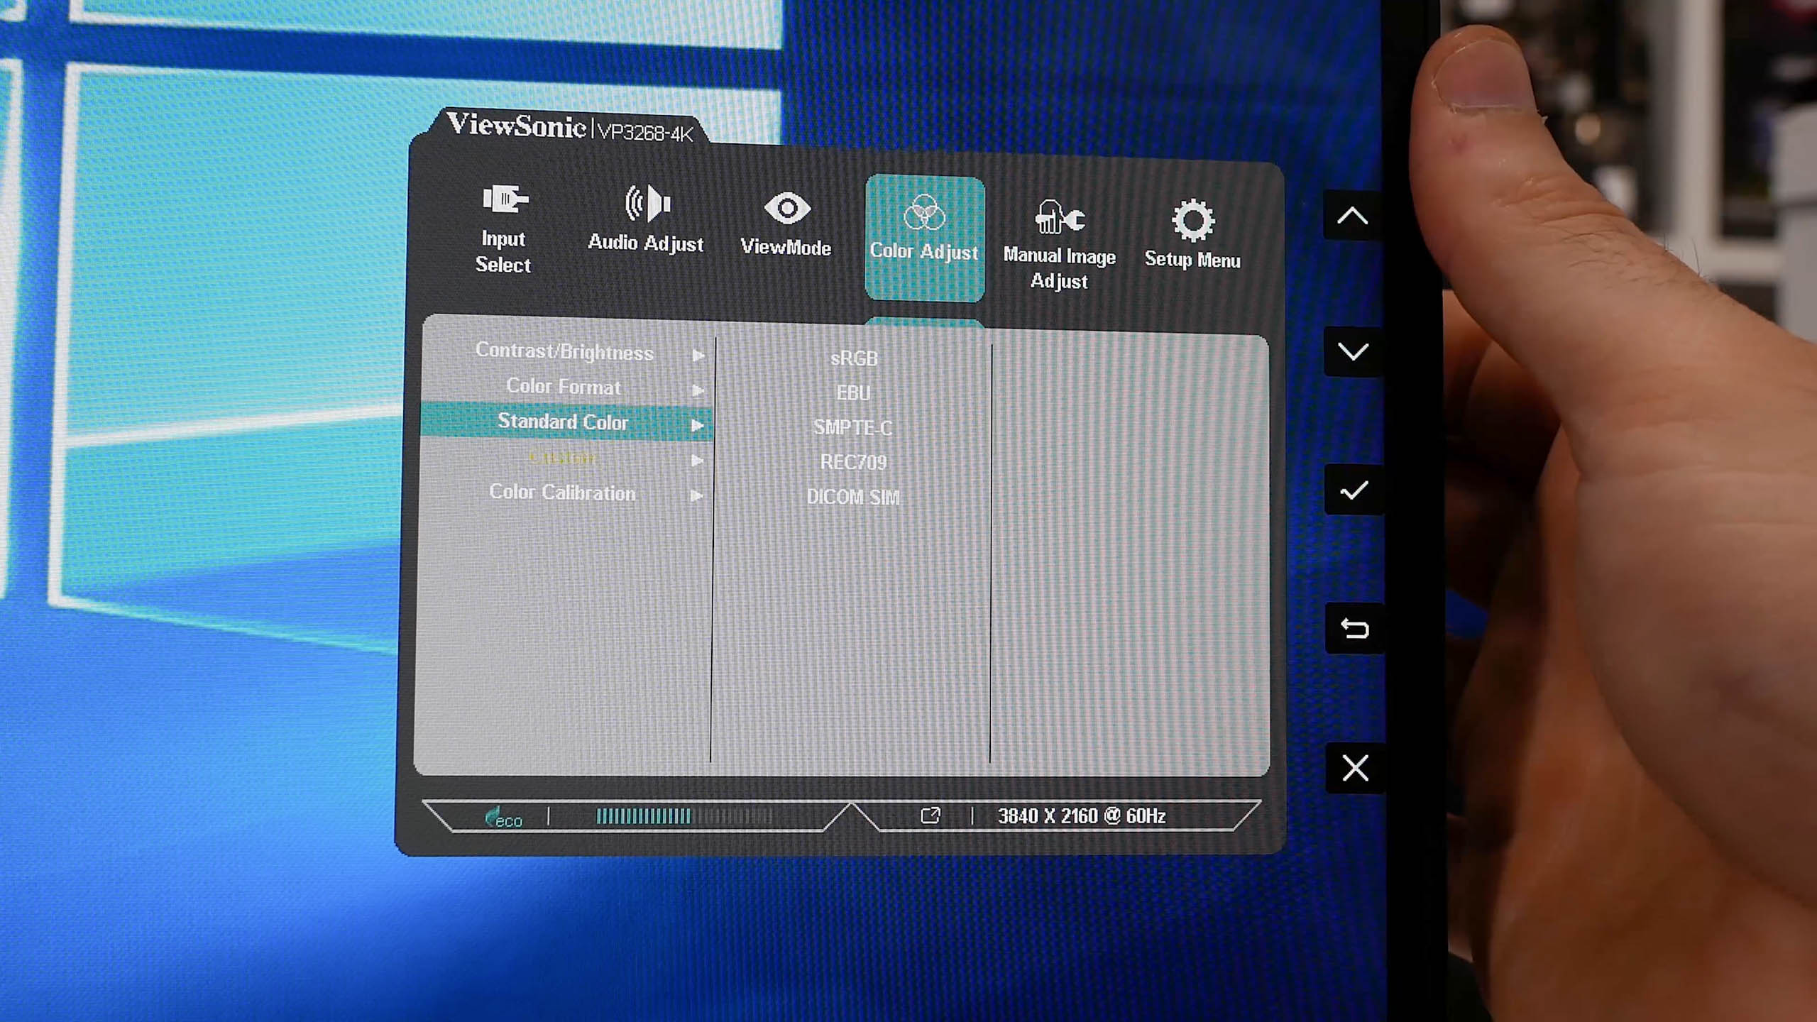Open Manual Image Adjust icon
The width and height of the screenshot is (1817, 1022).
(x=1059, y=217)
